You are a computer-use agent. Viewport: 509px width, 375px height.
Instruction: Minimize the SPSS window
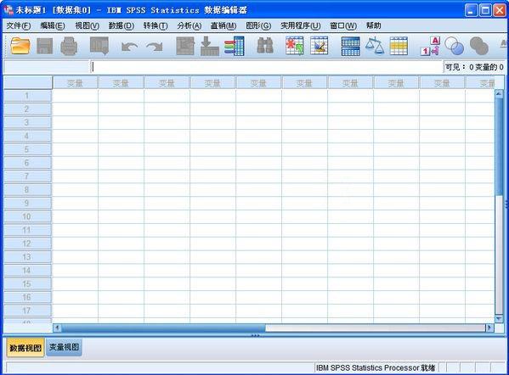[x=471, y=10]
